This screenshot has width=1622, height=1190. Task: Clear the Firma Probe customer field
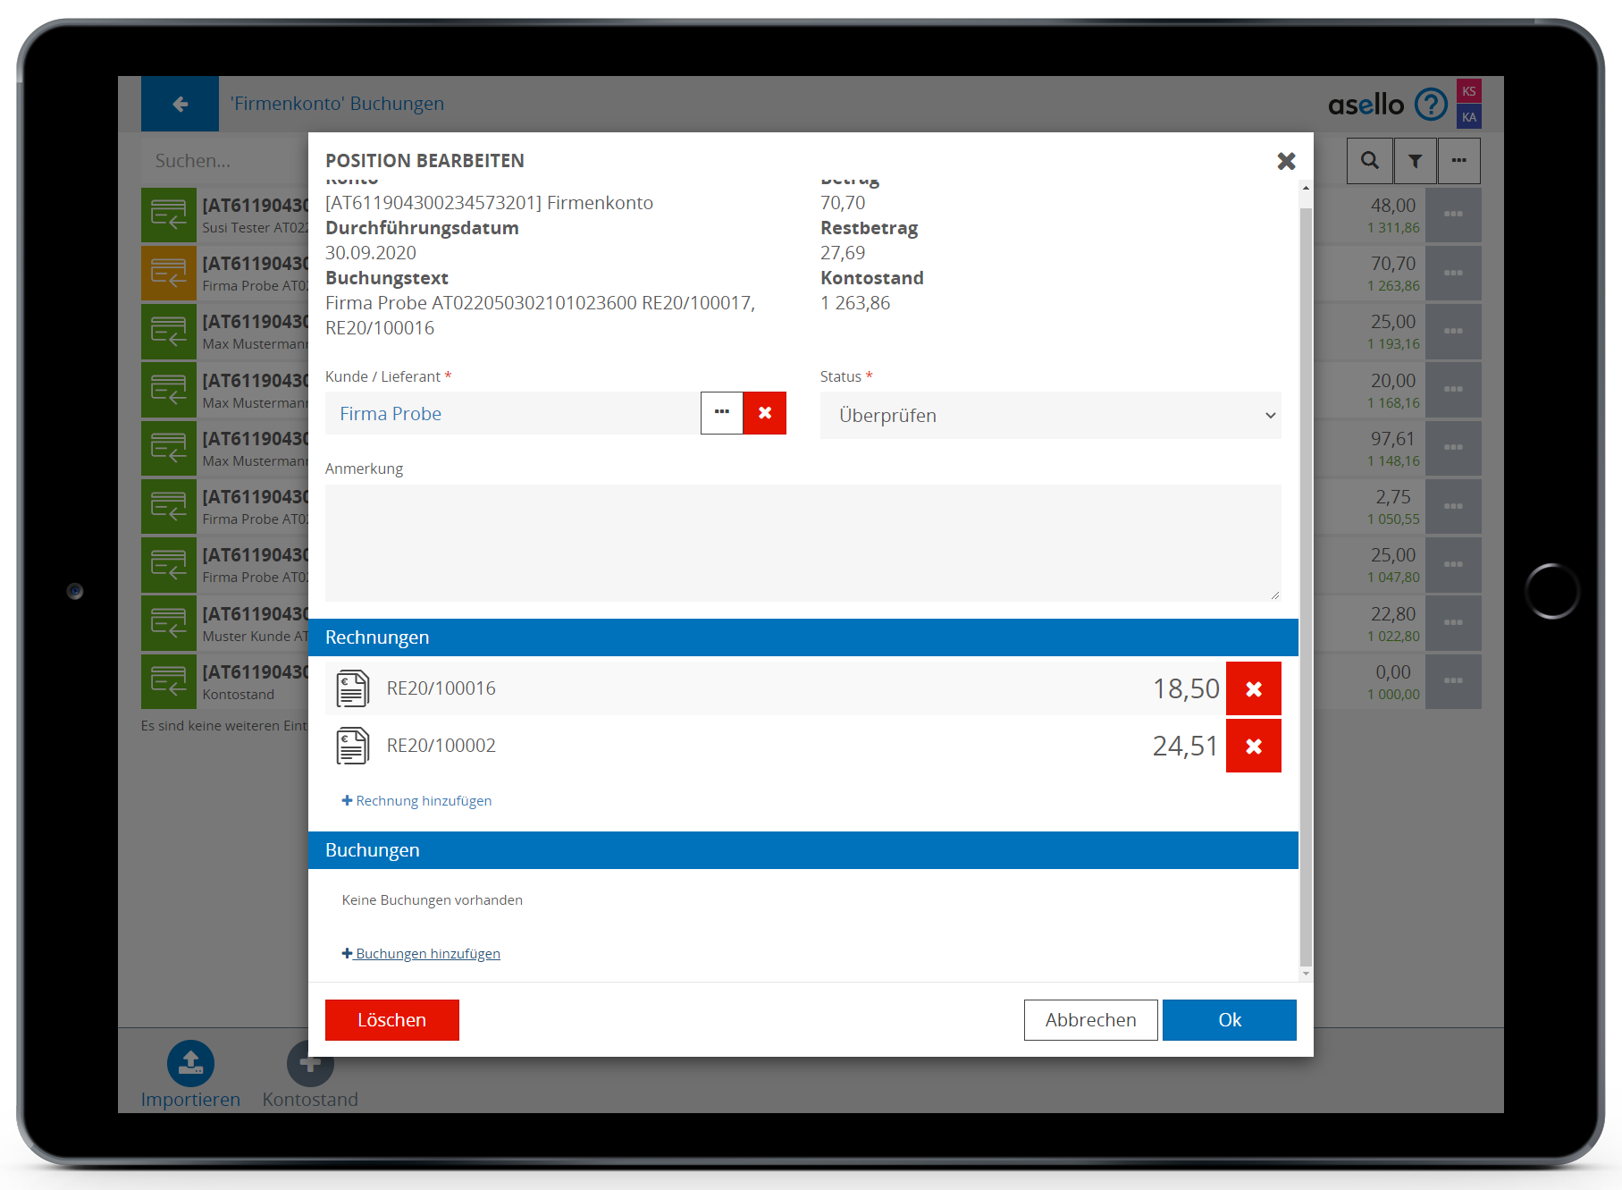click(764, 413)
